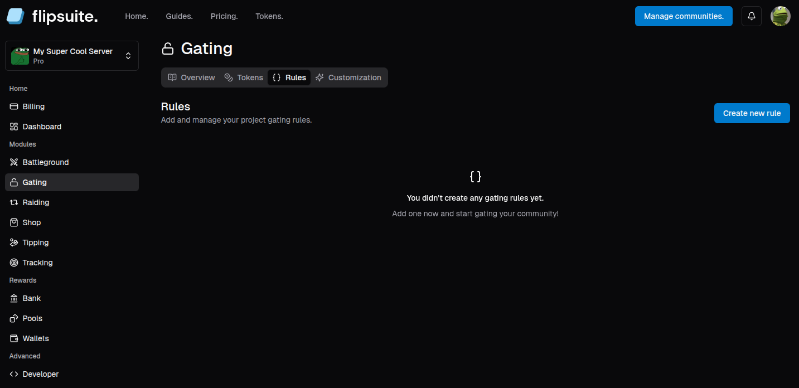This screenshot has height=388, width=799.
Task: Click the Customization sparkles icon
Action: pyautogui.click(x=319, y=77)
